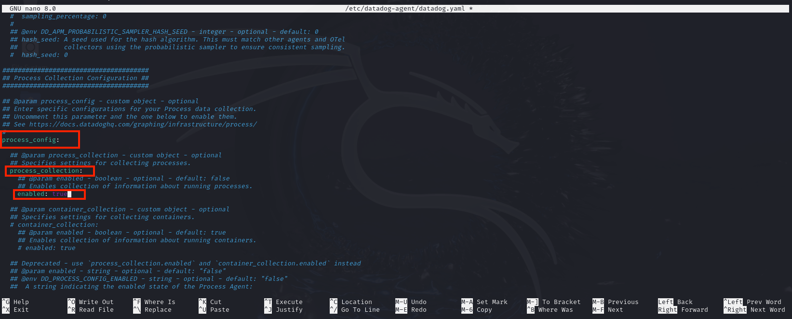
Task: Click 'Enables collection of information about running containers'
Action: pos(137,240)
